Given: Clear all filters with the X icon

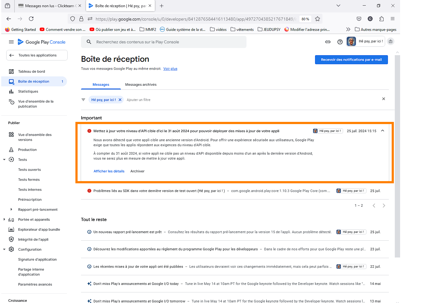Looking at the screenshot, I should tap(384, 99).
